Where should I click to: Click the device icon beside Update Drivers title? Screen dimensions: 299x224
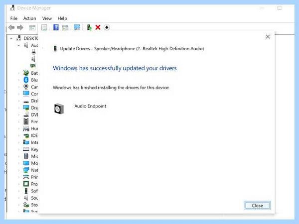pyautogui.click(x=55, y=49)
